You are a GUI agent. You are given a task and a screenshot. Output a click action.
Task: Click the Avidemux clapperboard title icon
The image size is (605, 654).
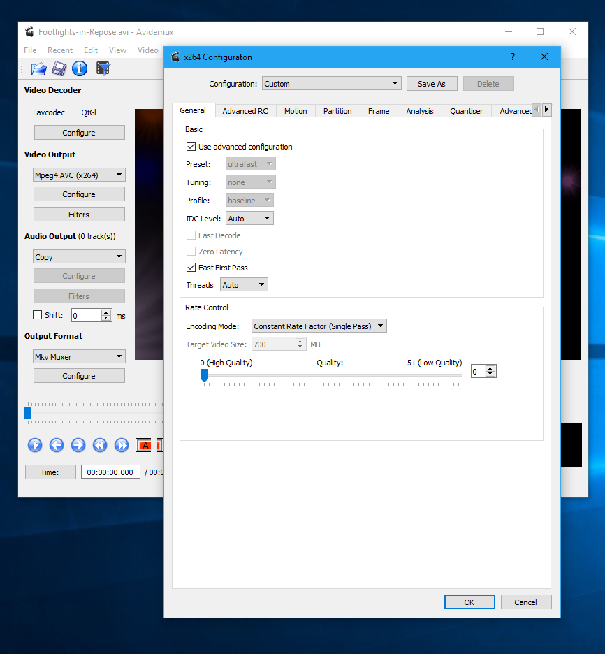[29, 31]
